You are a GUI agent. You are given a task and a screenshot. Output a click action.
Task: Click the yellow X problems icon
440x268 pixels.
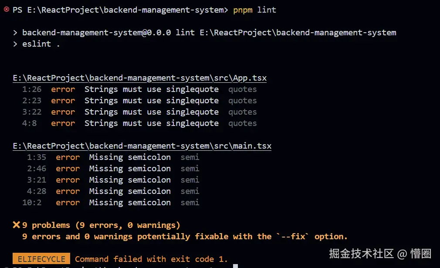17,225
